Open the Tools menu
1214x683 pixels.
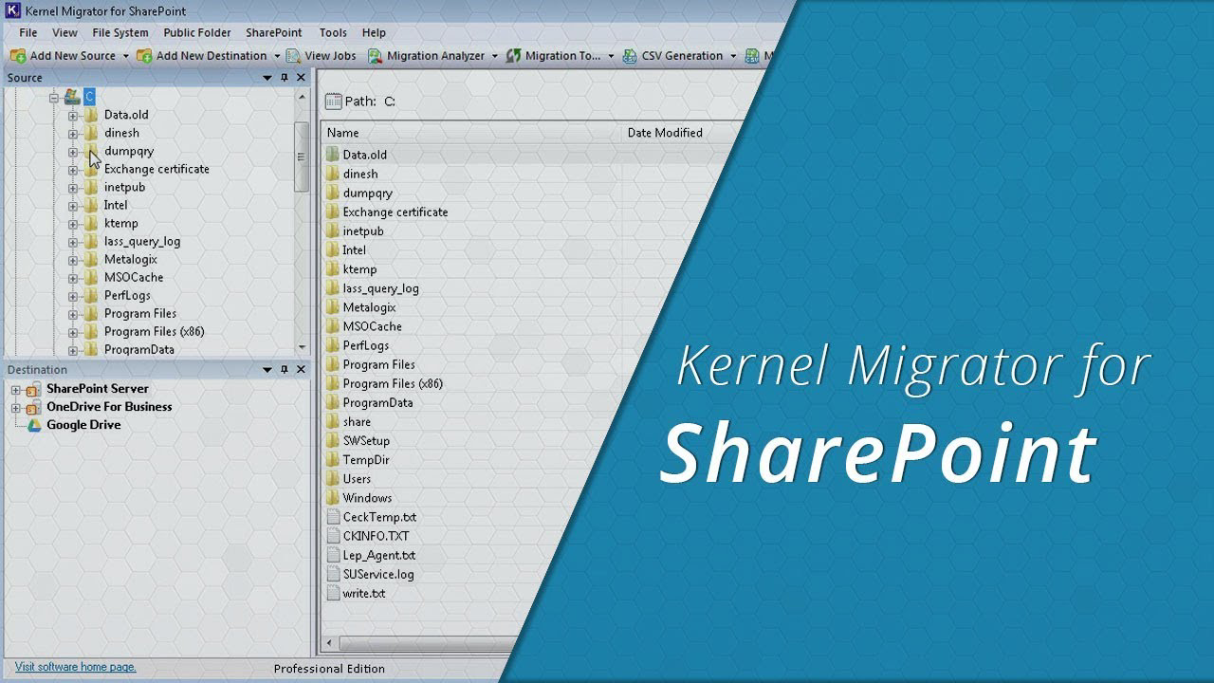coord(332,32)
